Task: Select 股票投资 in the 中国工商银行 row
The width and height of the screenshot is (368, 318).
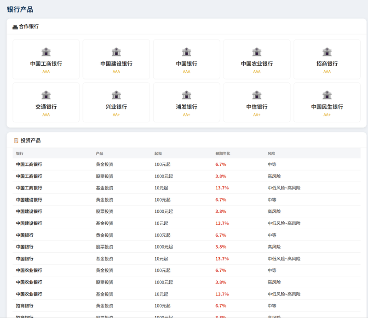Action: tap(104, 176)
